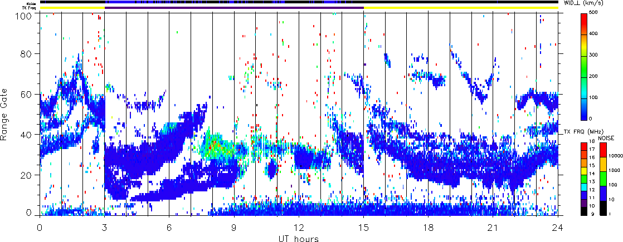Click the '500' value on WID color bar
The height and width of the screenshot is (242, 623).
pos(593,13)
